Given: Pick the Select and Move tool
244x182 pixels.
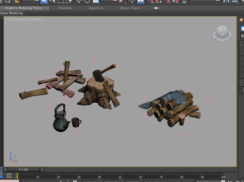Looking at the screenshot, I should pyautogui.click(x=79, y=1).
